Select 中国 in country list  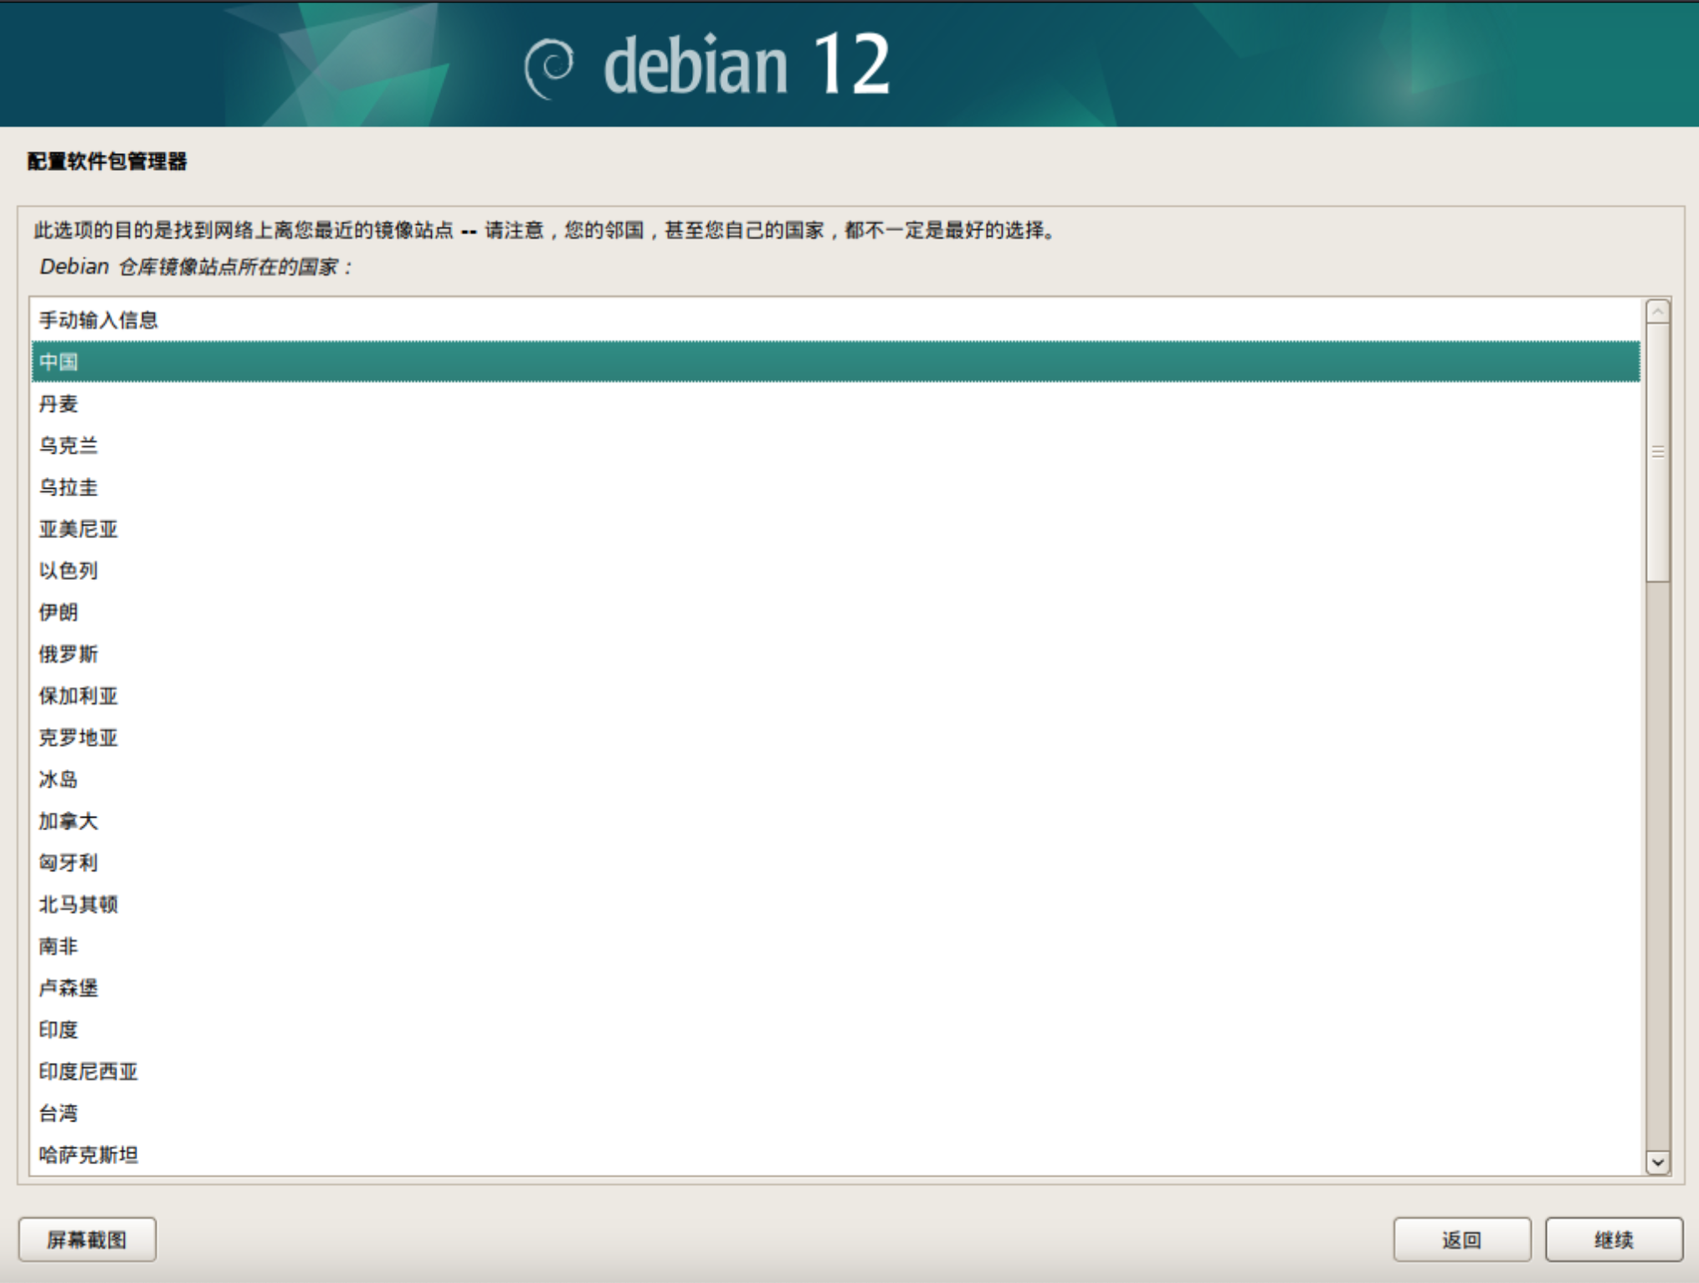point(59,362)
